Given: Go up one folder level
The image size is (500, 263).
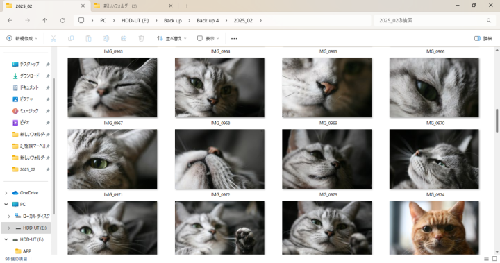Looking at the screenshot, I should point(45,20).
